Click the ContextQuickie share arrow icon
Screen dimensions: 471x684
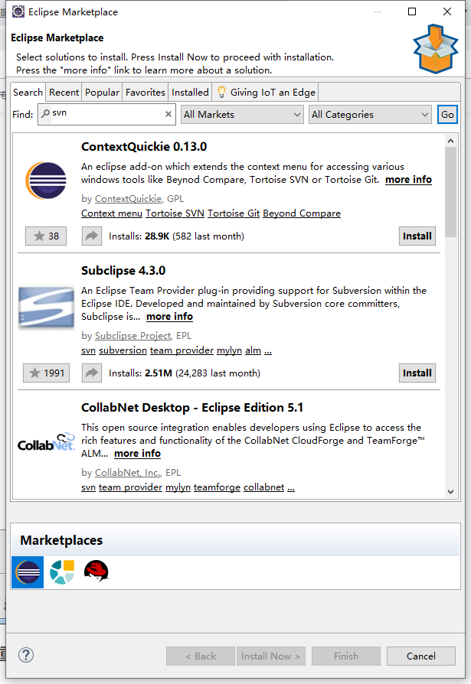92,236
